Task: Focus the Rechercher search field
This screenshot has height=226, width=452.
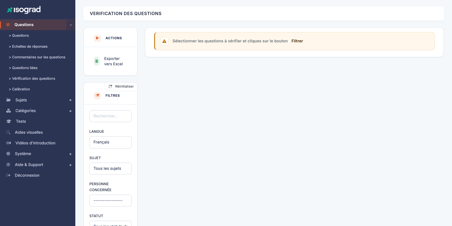Action: (110, 116)
